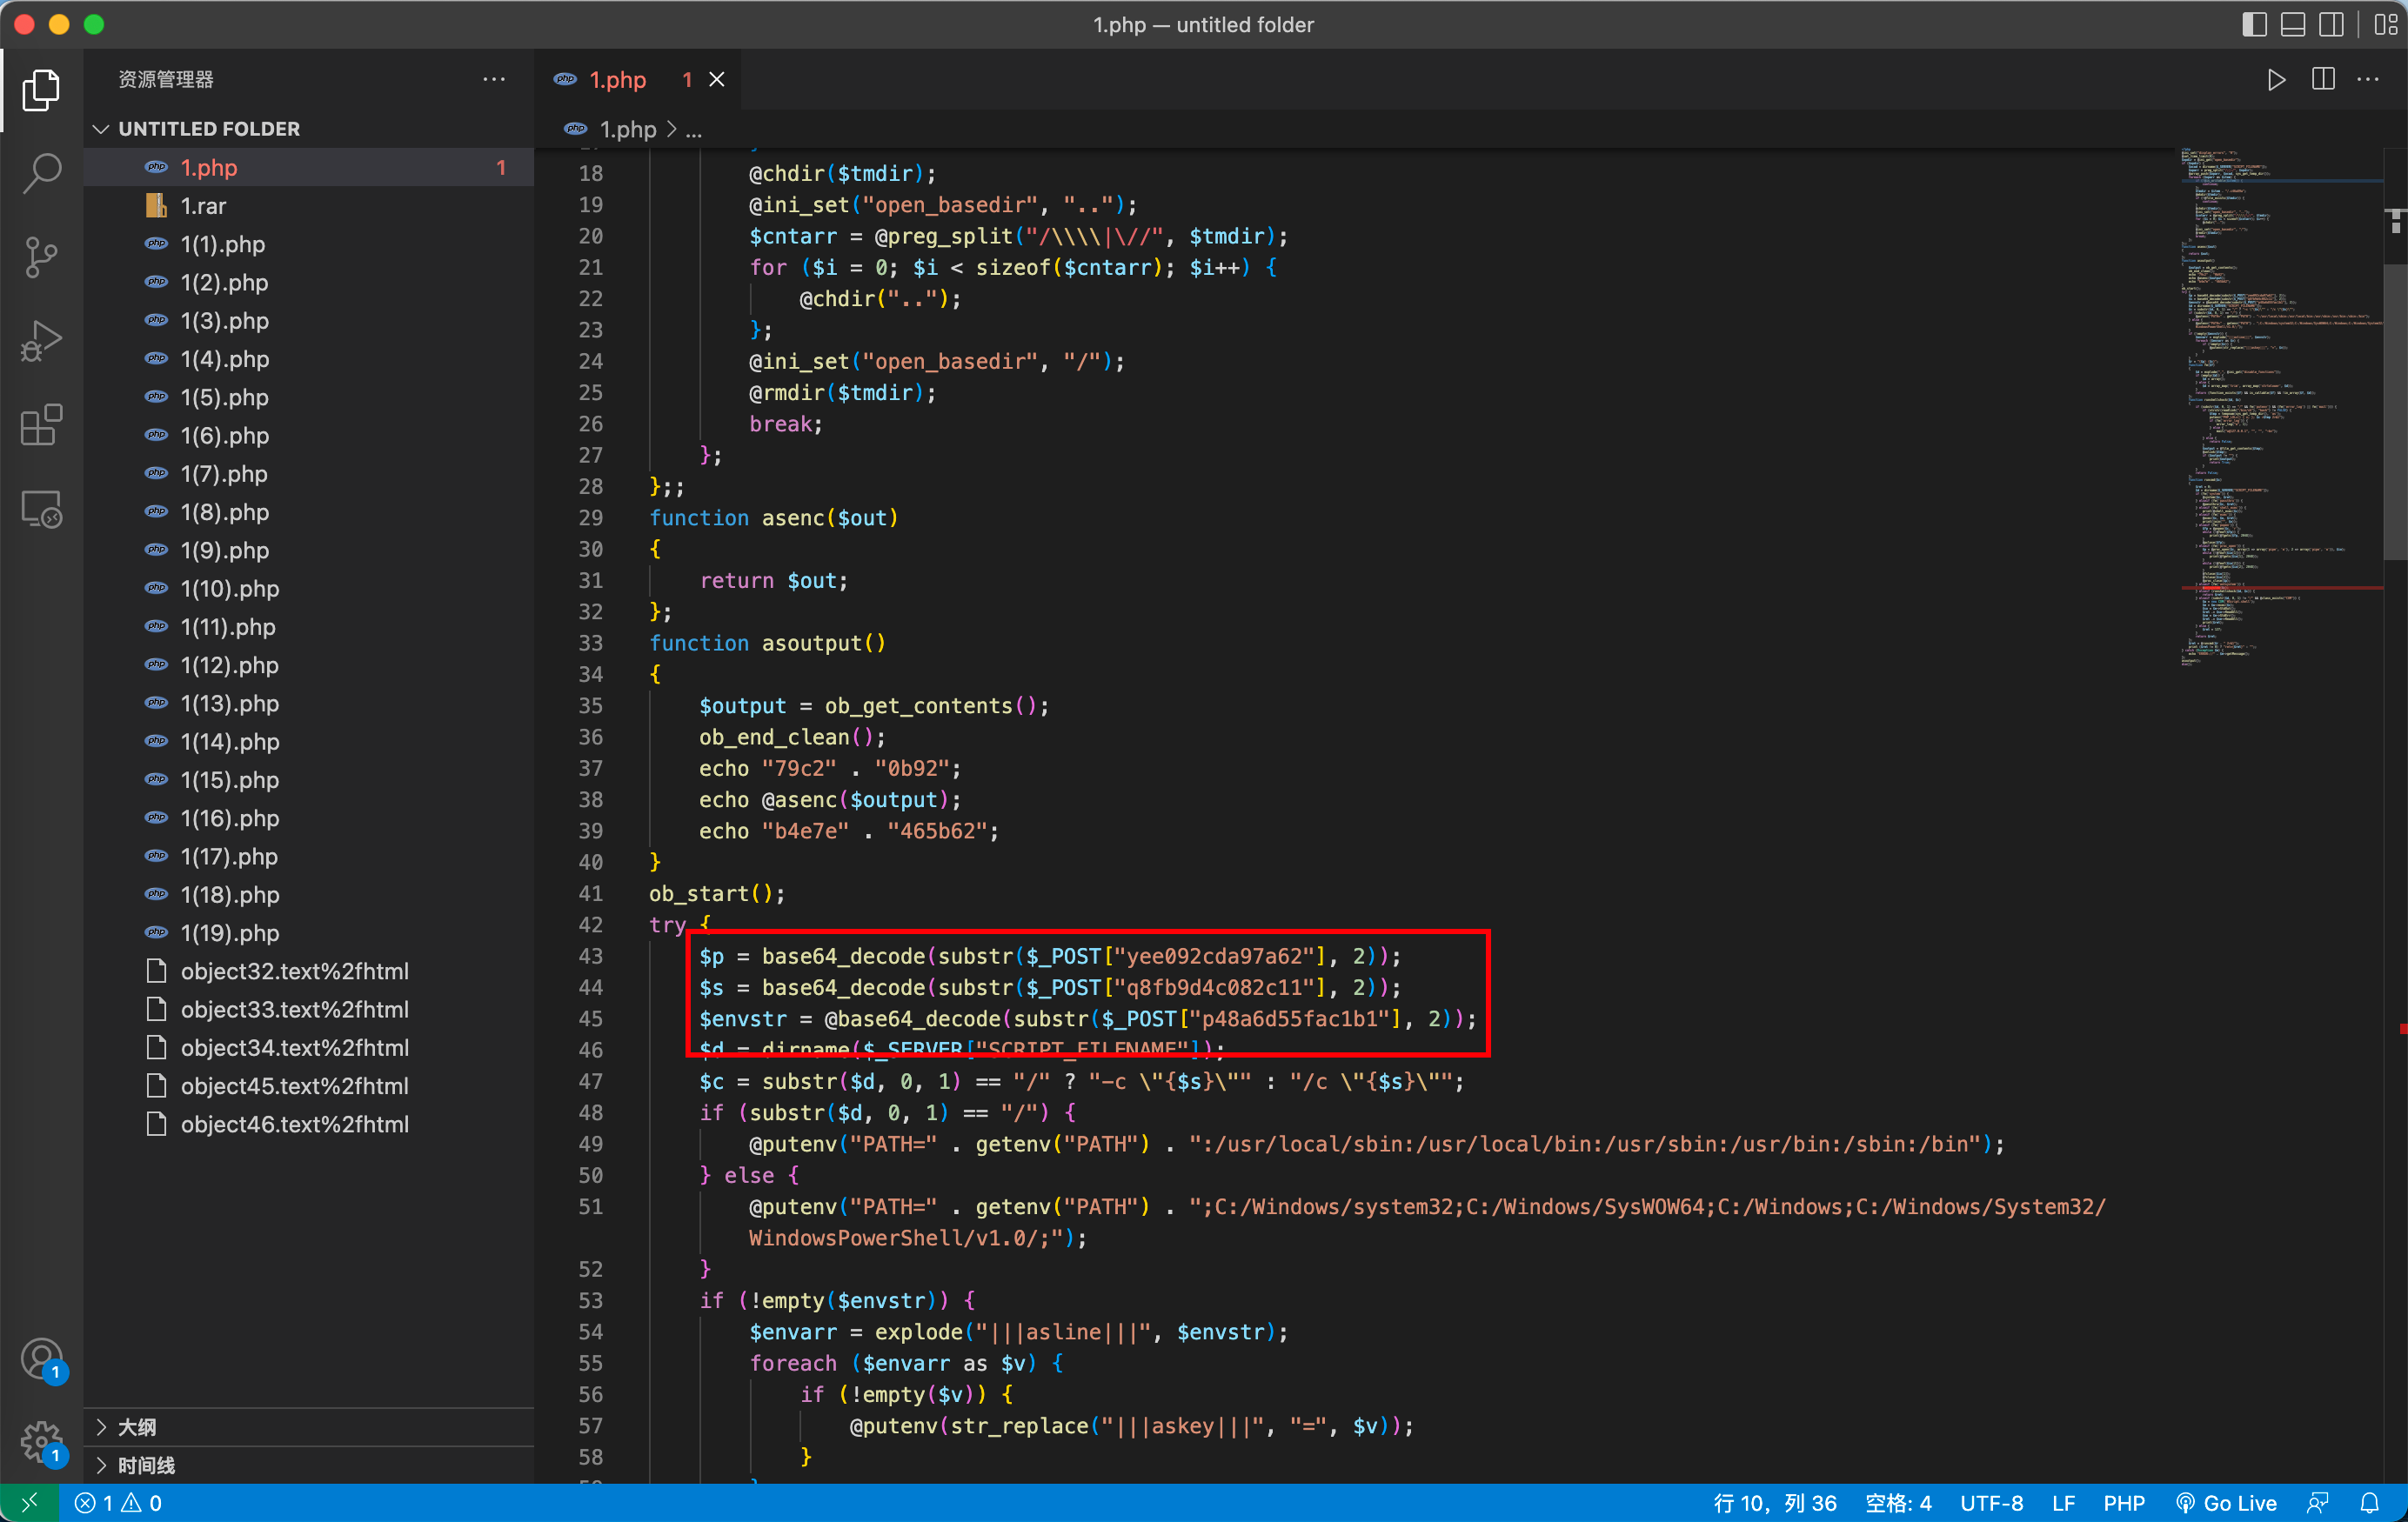This screenshot has height=1522, width=2408.
Task: Expand the 大纲 outline section
Action: coord(309,1427)
